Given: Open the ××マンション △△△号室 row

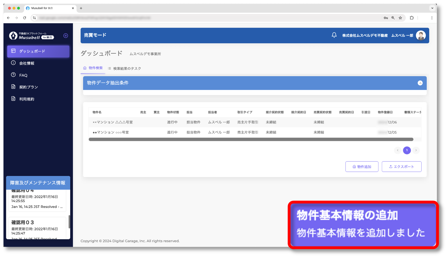Looking at the screenshot, I should (113, 122).
